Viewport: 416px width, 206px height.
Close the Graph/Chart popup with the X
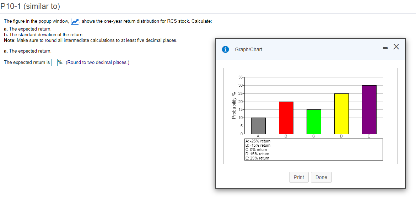(x=396, y=47)
